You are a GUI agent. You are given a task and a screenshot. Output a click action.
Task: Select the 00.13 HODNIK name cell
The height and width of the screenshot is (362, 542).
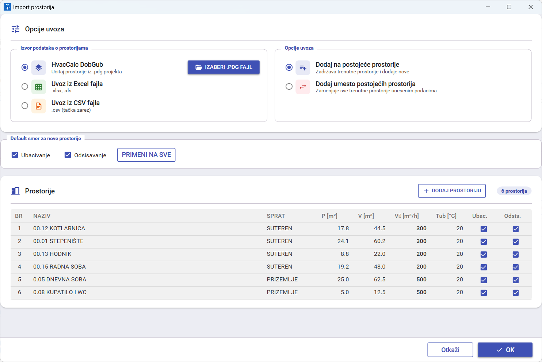[x=52, y=254]
